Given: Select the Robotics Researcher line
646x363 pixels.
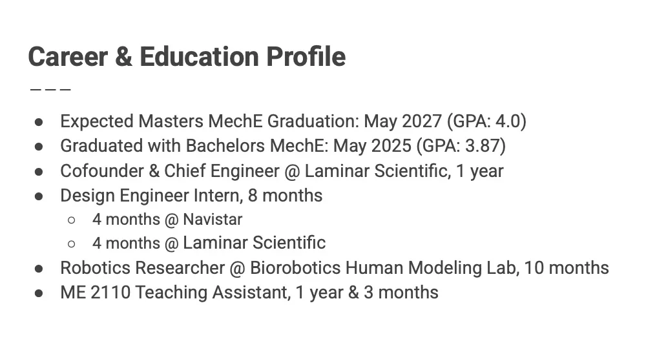Looking at the screenshot, I should tap(334, 267).
